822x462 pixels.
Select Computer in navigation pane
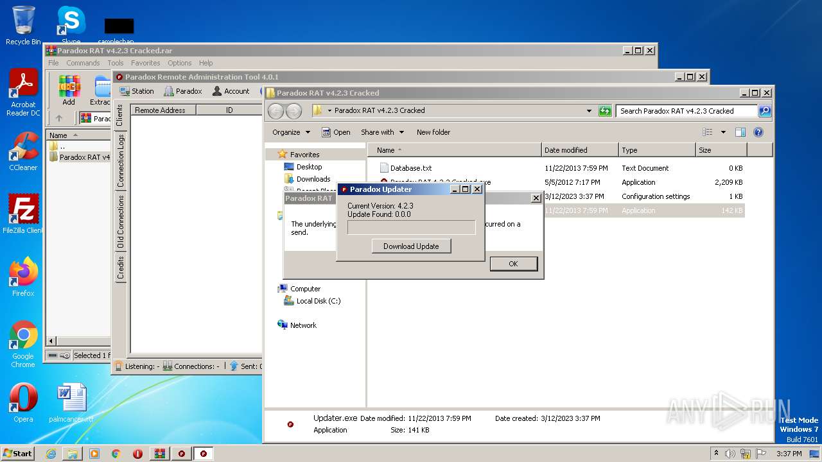pos(299,289)
